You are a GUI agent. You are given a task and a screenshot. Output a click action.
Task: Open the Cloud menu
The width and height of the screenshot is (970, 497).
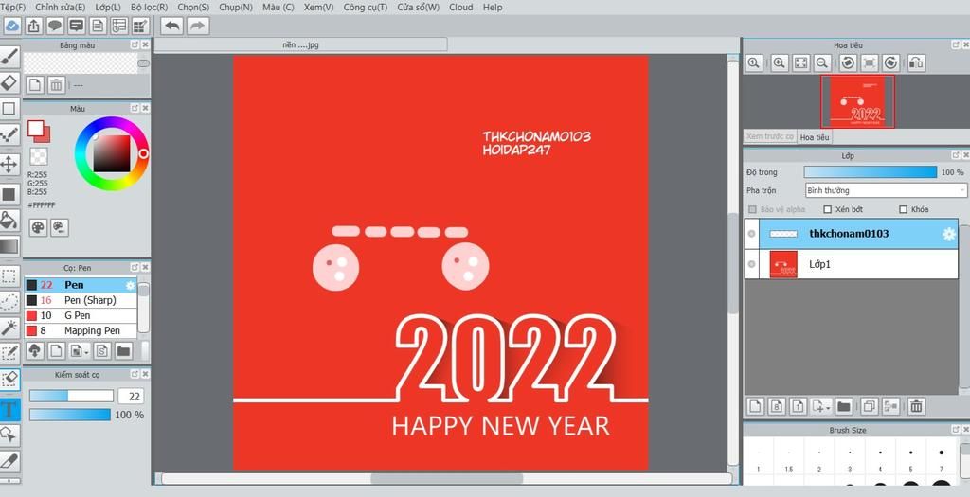click(461, 8)
